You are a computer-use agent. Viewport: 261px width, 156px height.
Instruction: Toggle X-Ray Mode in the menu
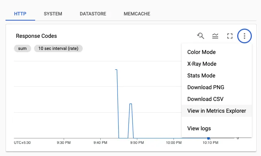pos(202,64)
